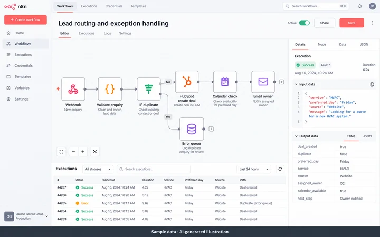Open the Node tab in side panel
The image size is (380, 237).
pos(322,44)
